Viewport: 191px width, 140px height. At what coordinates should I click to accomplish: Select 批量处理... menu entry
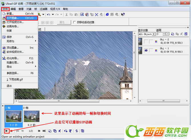coord(20,62)
